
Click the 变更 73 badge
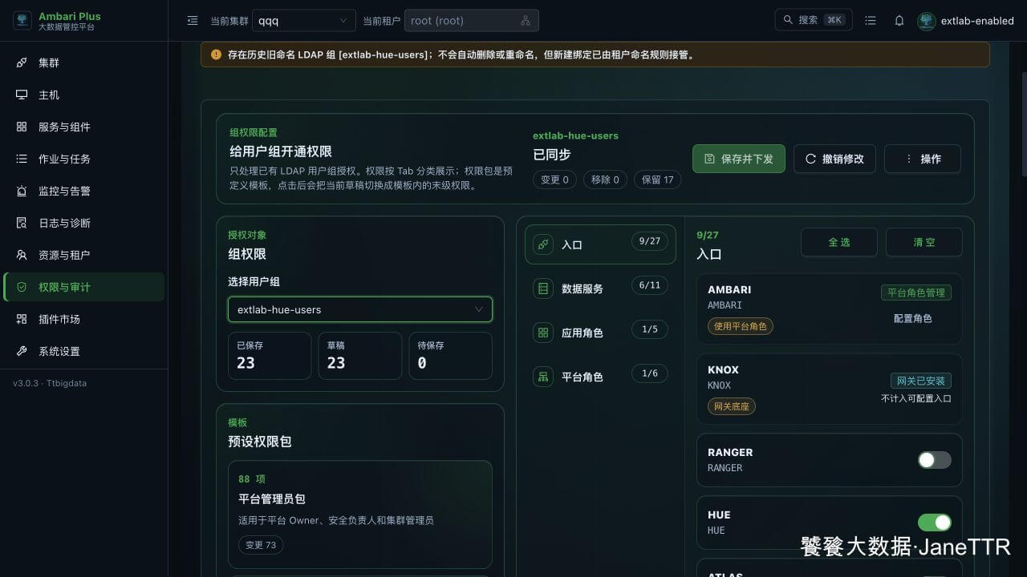pyautogui.click(x=261, y=545)
